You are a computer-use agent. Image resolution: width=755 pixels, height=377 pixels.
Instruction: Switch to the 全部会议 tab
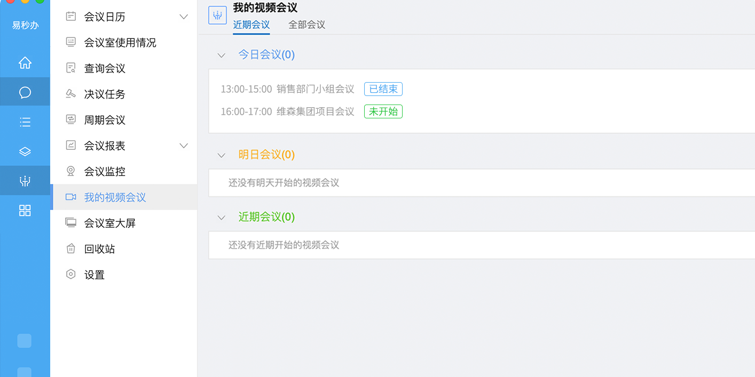click(306, 25)
